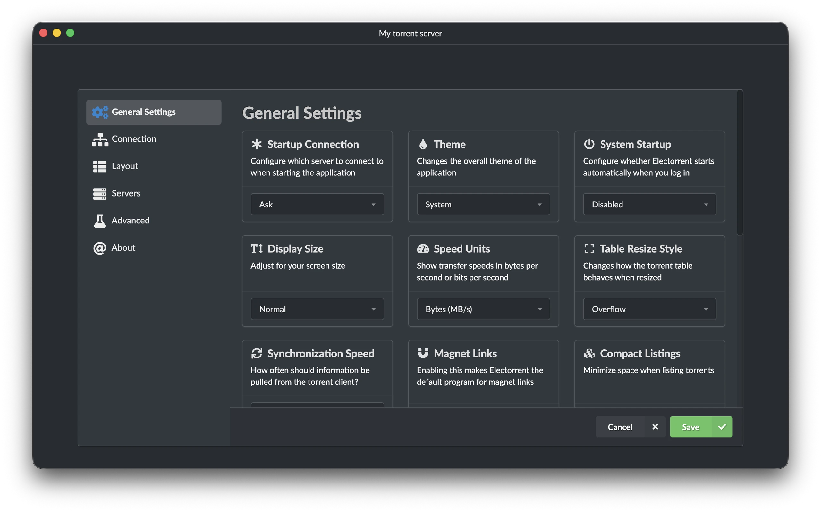
Task: Click the Compact Listings cubes icon
Action: point(589,353)
